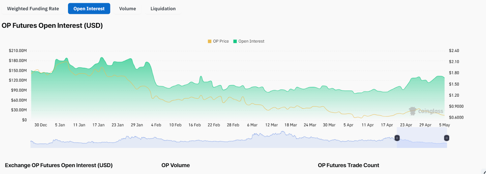Click the left range slider pause handle
The width and height of the screenshot is (486, 174).
click(397, 138)
